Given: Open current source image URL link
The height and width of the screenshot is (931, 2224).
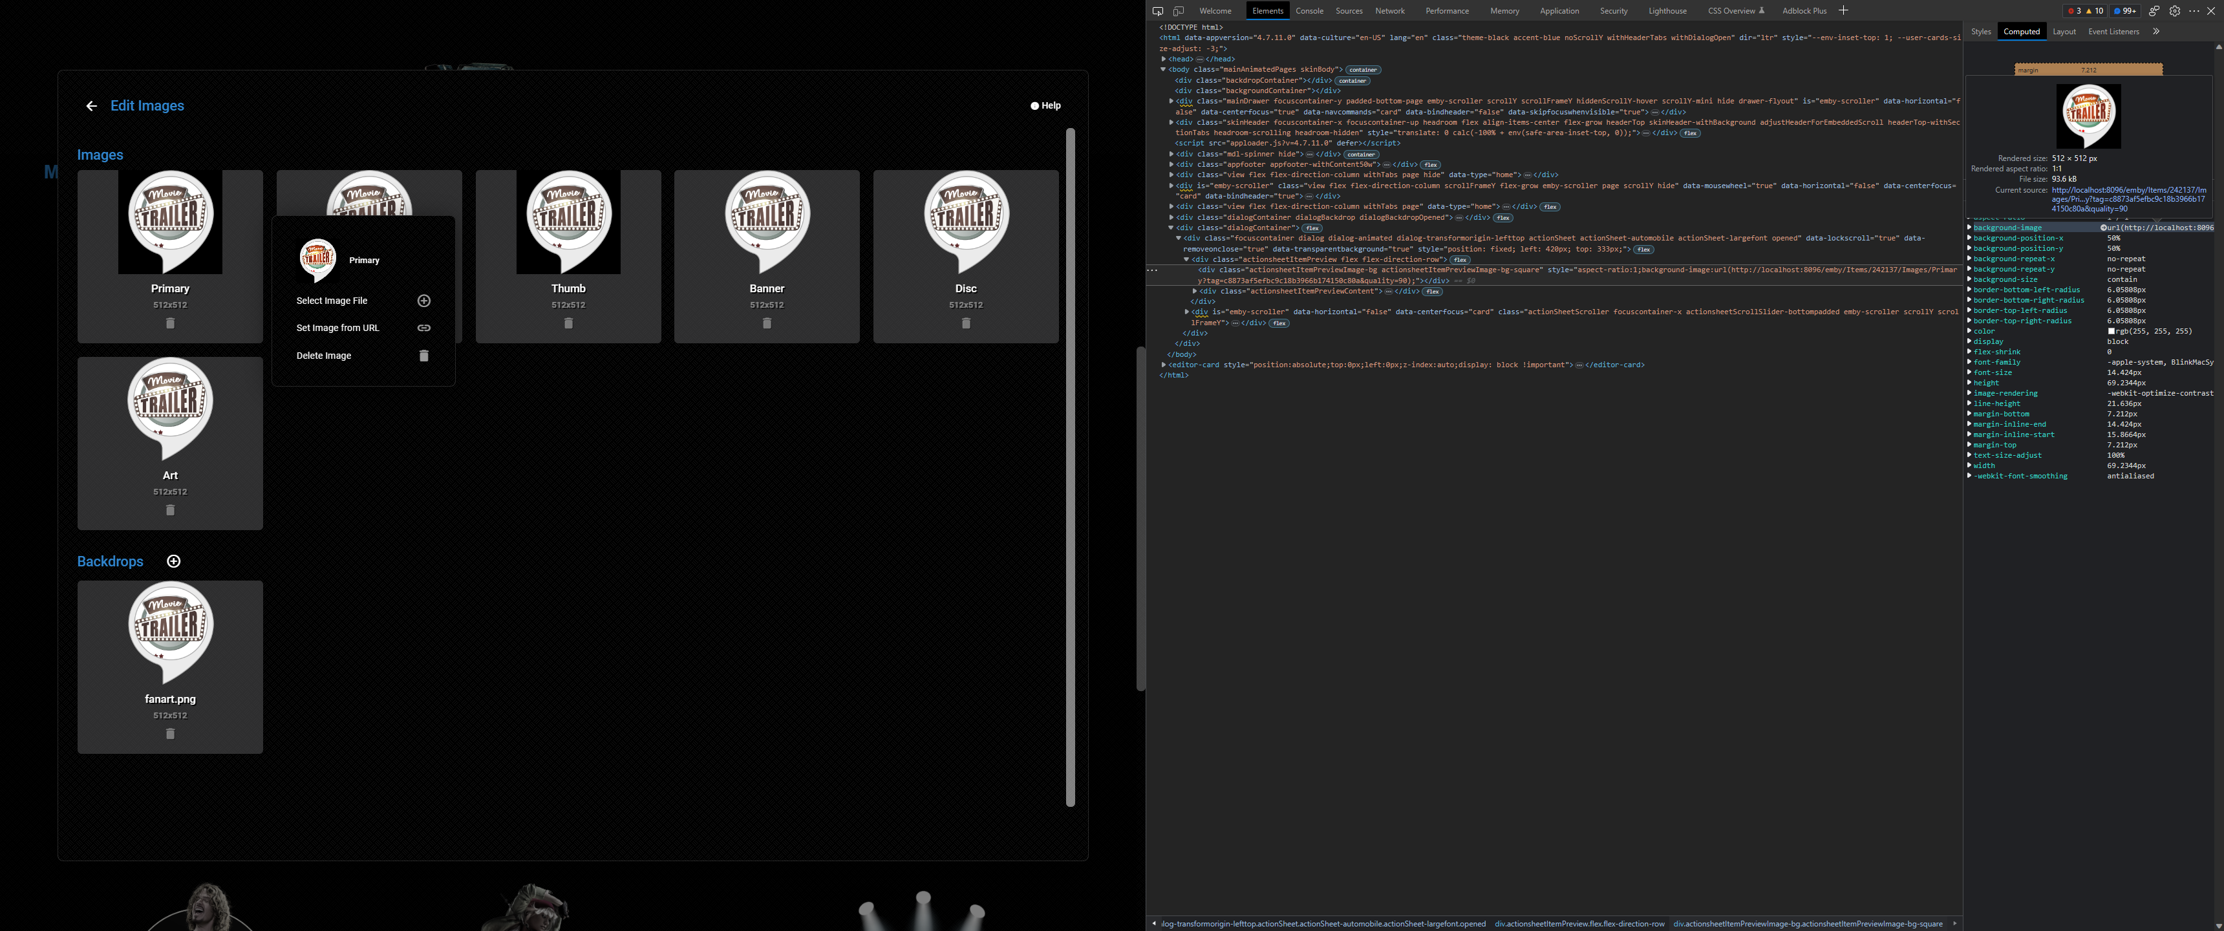Looking at the screenshot, I should click(x=2128, y=198).
